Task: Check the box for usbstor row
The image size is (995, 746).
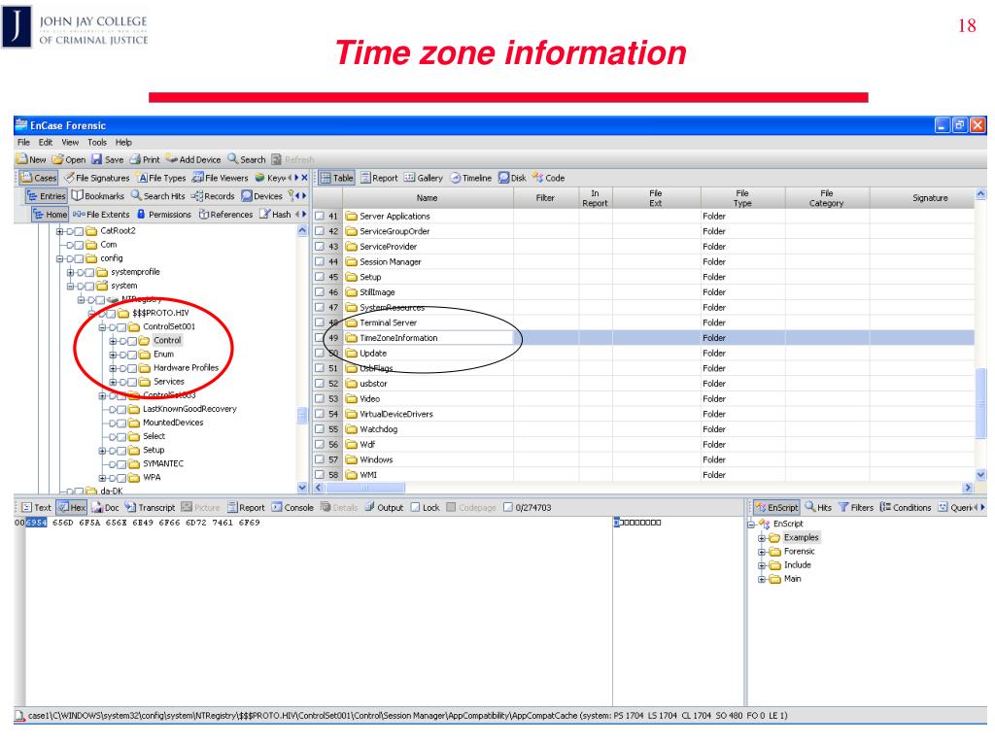Action: point(320,384)
